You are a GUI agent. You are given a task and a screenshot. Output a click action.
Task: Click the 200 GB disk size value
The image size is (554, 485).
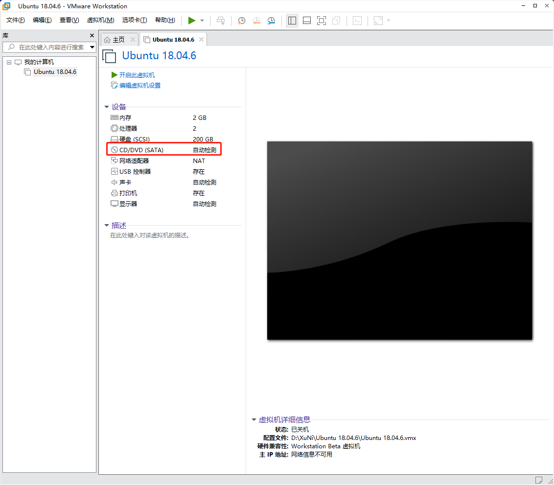(203, 139)
